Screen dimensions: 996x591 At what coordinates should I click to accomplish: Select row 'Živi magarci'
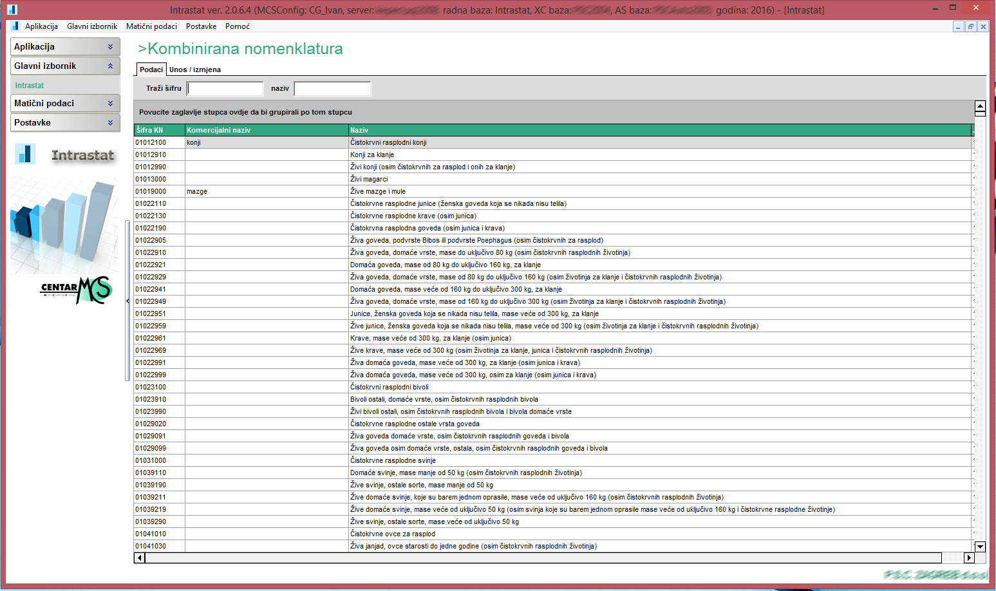[554, 179]
